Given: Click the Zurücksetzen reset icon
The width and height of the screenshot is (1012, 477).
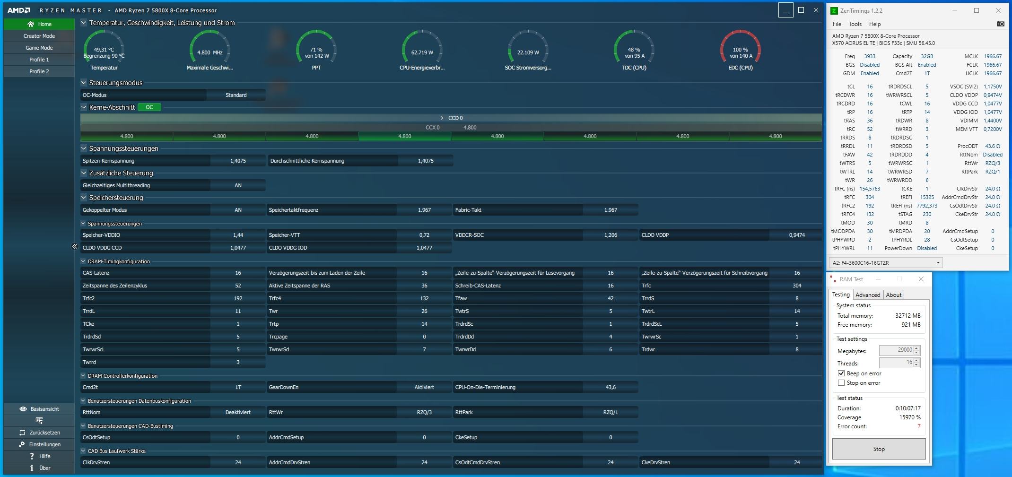Looking at the screenshot, I should [x=22, y=433].
